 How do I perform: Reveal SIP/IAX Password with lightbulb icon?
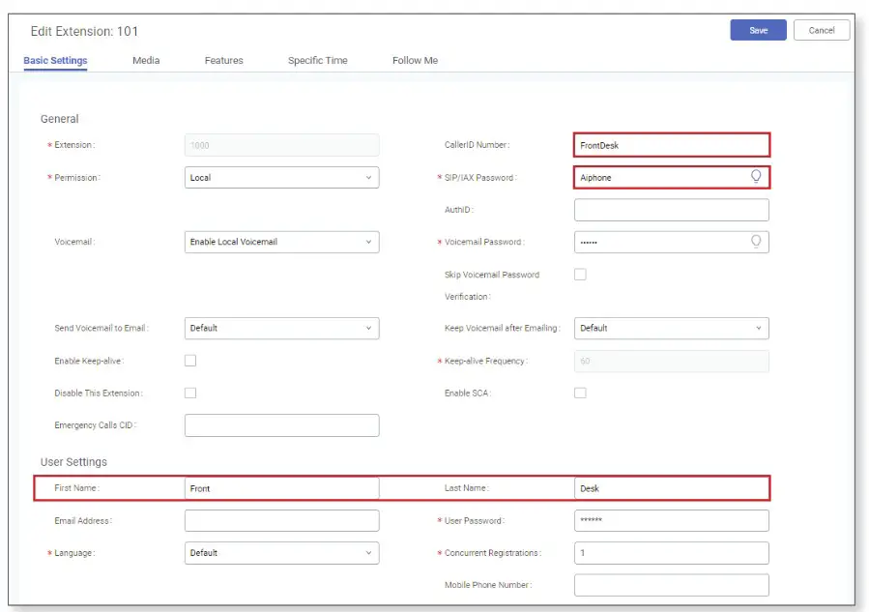[x=756, y=177]
